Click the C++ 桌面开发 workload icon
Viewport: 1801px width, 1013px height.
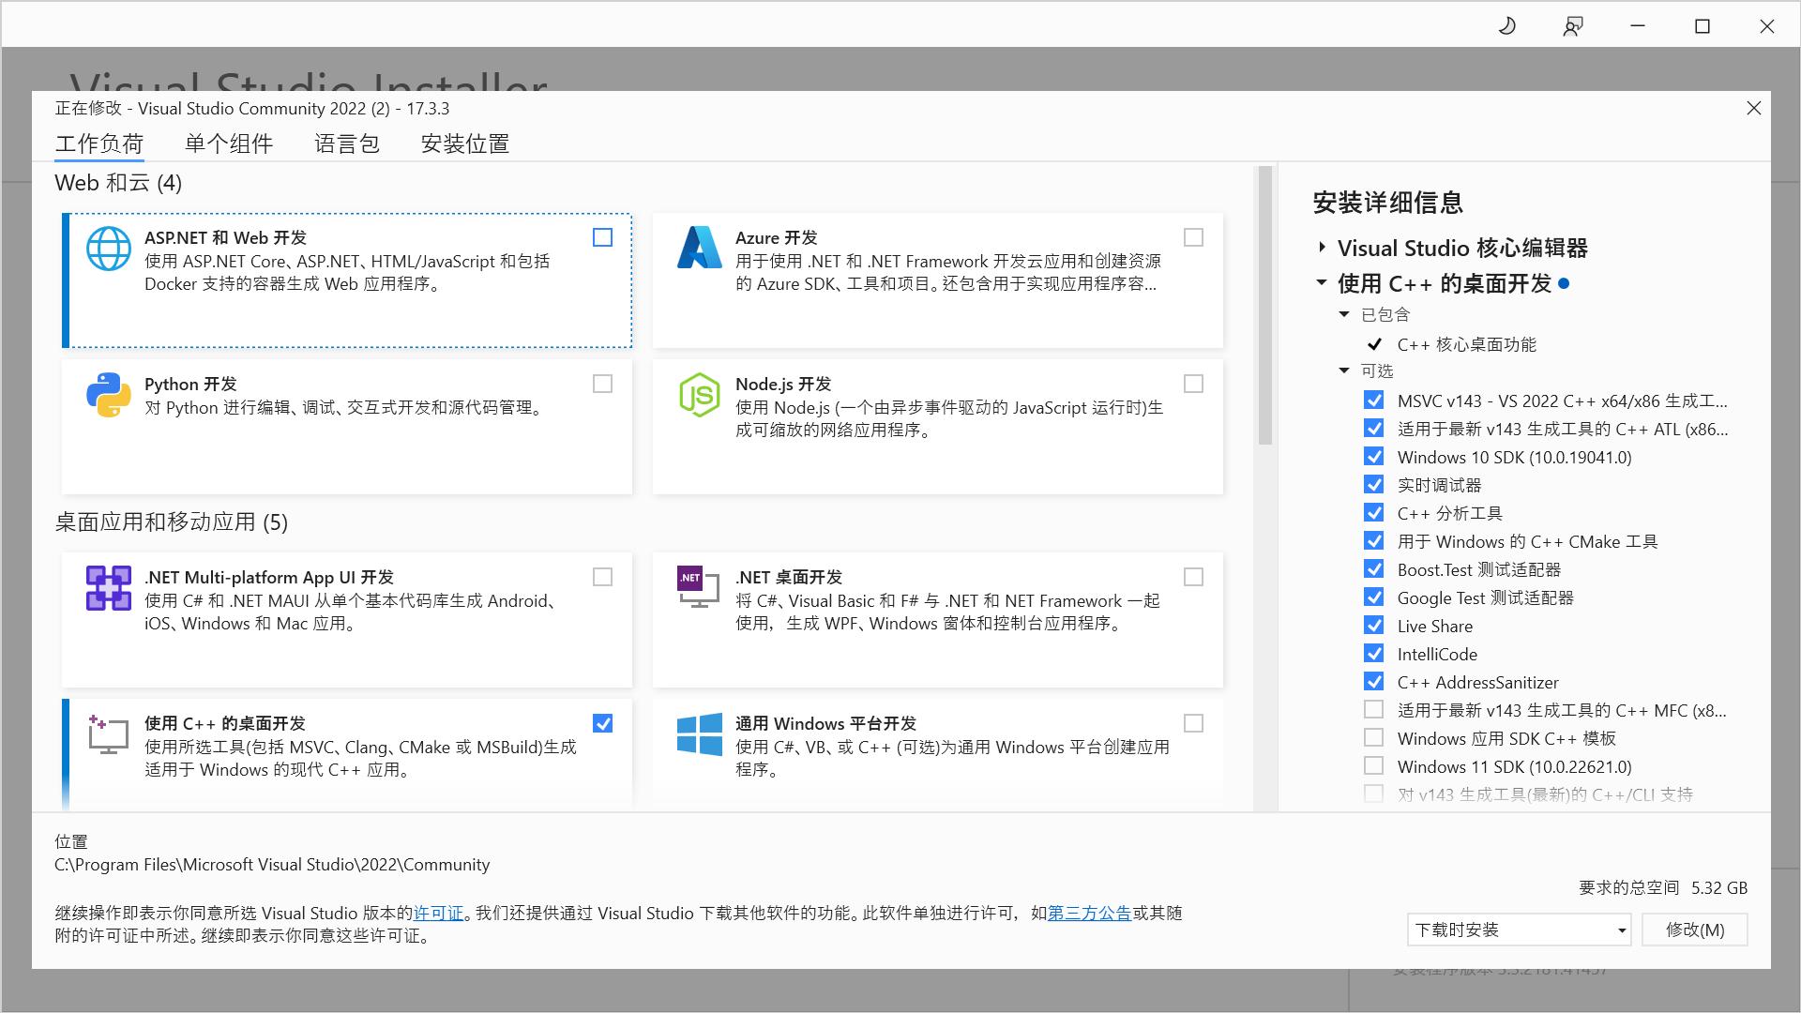pos(108,734)
